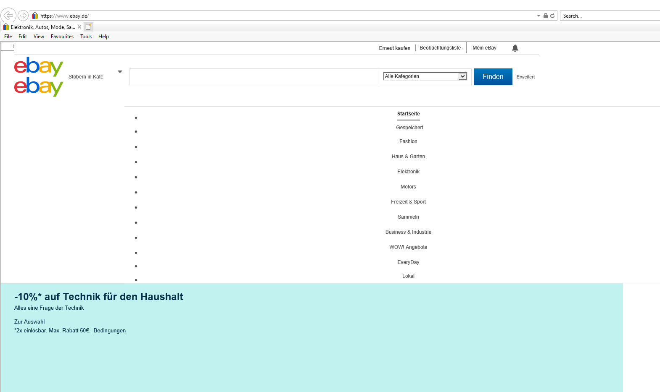Open the Beobachtungsliste link
The width and height of the screenshot is (660, 392).
(x=440, y=48)
